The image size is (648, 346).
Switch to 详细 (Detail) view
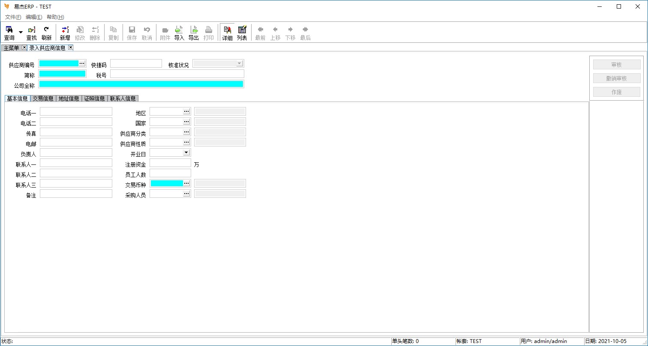click(227, 33)
